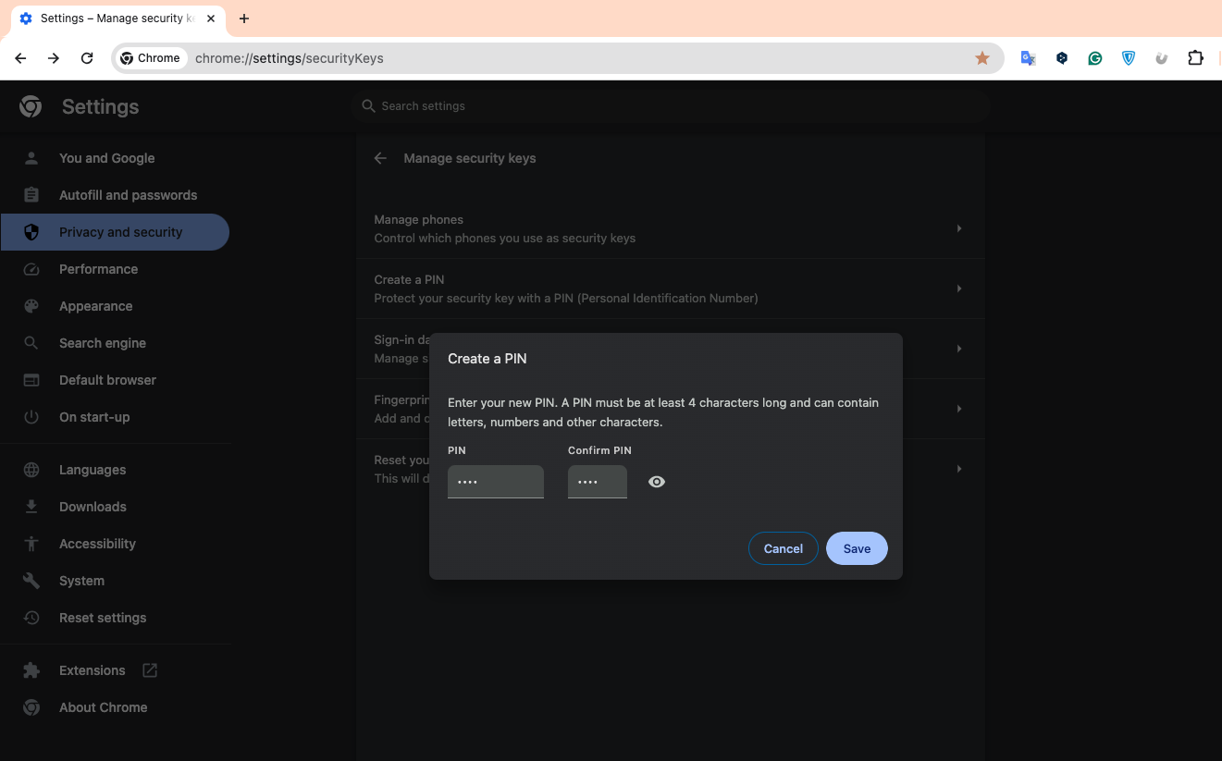The image size is (1222, 761).
Task: Expand the Manage phones row arrow
Action: pos(959,228)
